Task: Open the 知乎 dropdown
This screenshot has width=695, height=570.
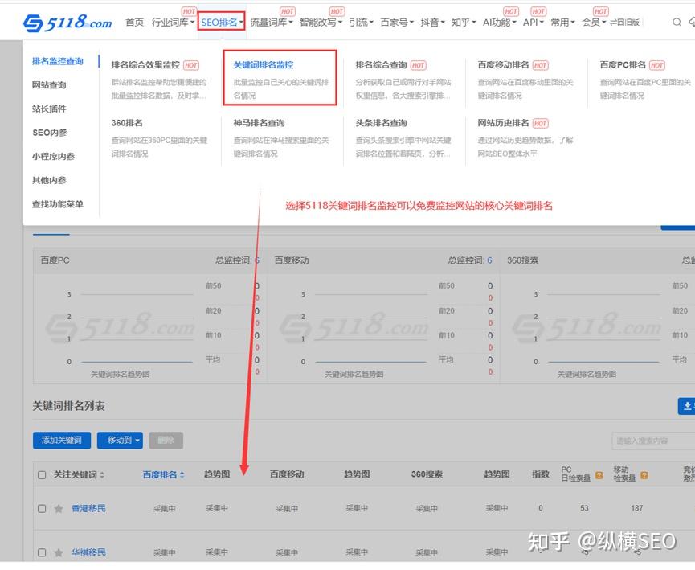Action: pos(464,23)
